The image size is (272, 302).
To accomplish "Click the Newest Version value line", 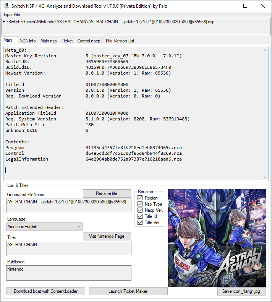I will click(x=128, y=73).
